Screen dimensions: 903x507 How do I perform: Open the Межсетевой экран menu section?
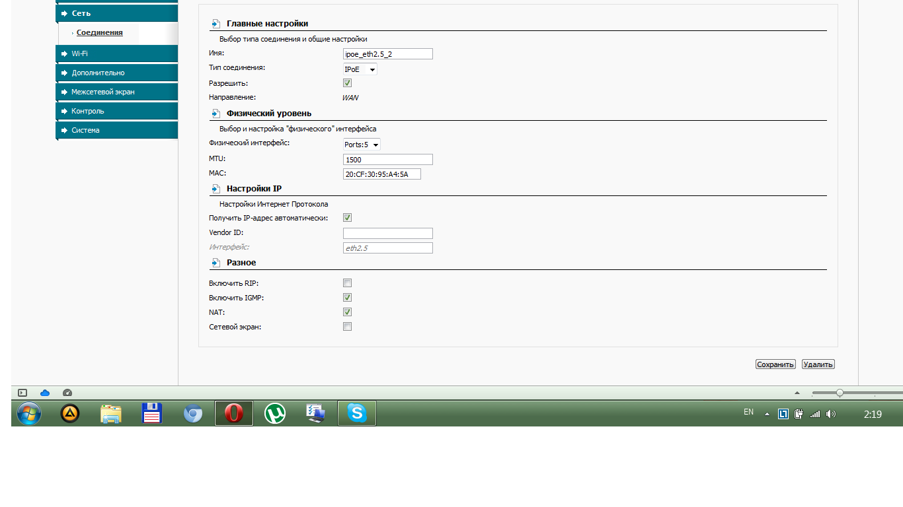[x=117, y=92]
